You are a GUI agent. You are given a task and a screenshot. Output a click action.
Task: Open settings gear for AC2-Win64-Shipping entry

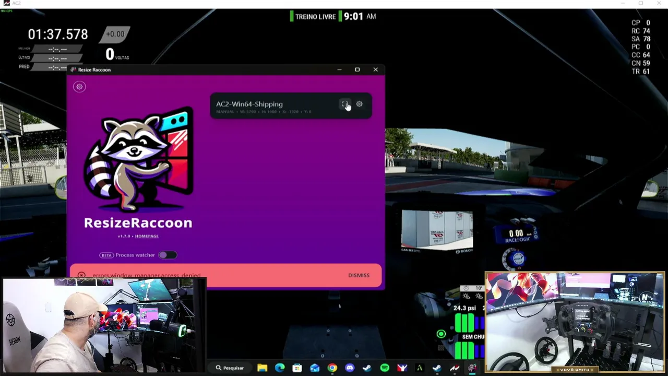(359, 104)
